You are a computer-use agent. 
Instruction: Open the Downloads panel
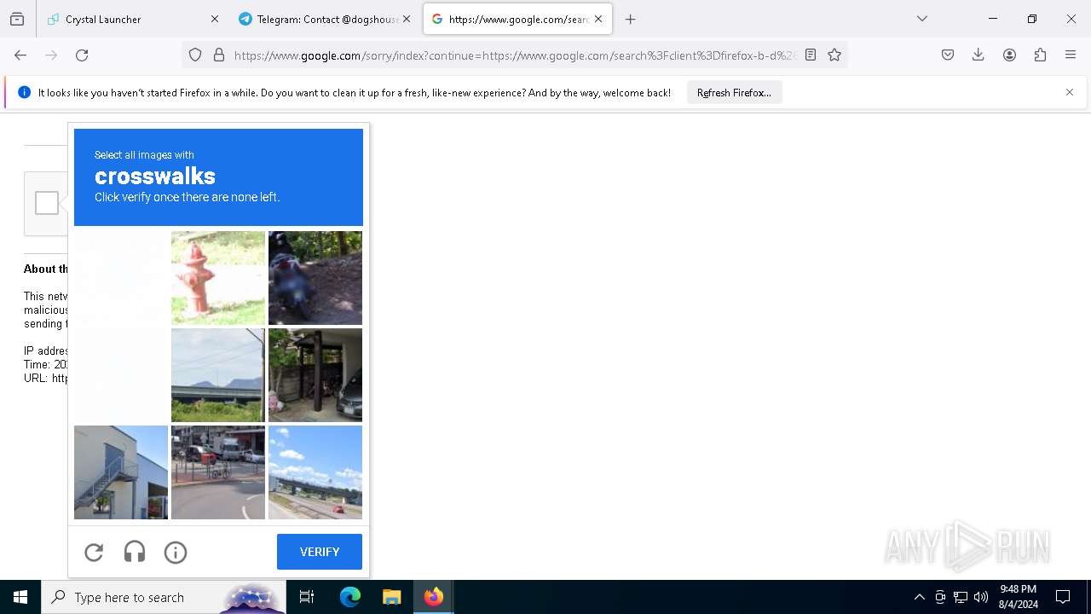point(978,55)
